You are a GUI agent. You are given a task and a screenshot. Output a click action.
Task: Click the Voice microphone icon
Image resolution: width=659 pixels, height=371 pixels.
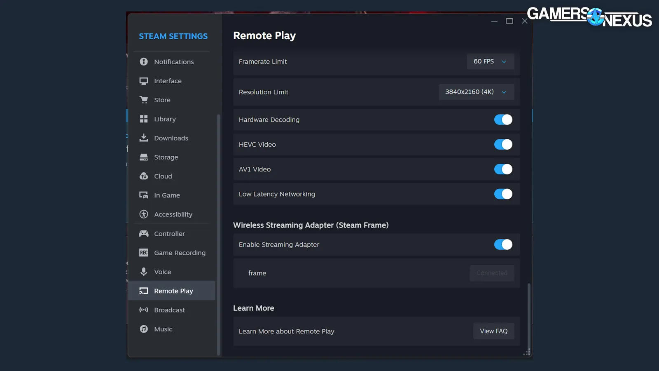coord(144,272)
